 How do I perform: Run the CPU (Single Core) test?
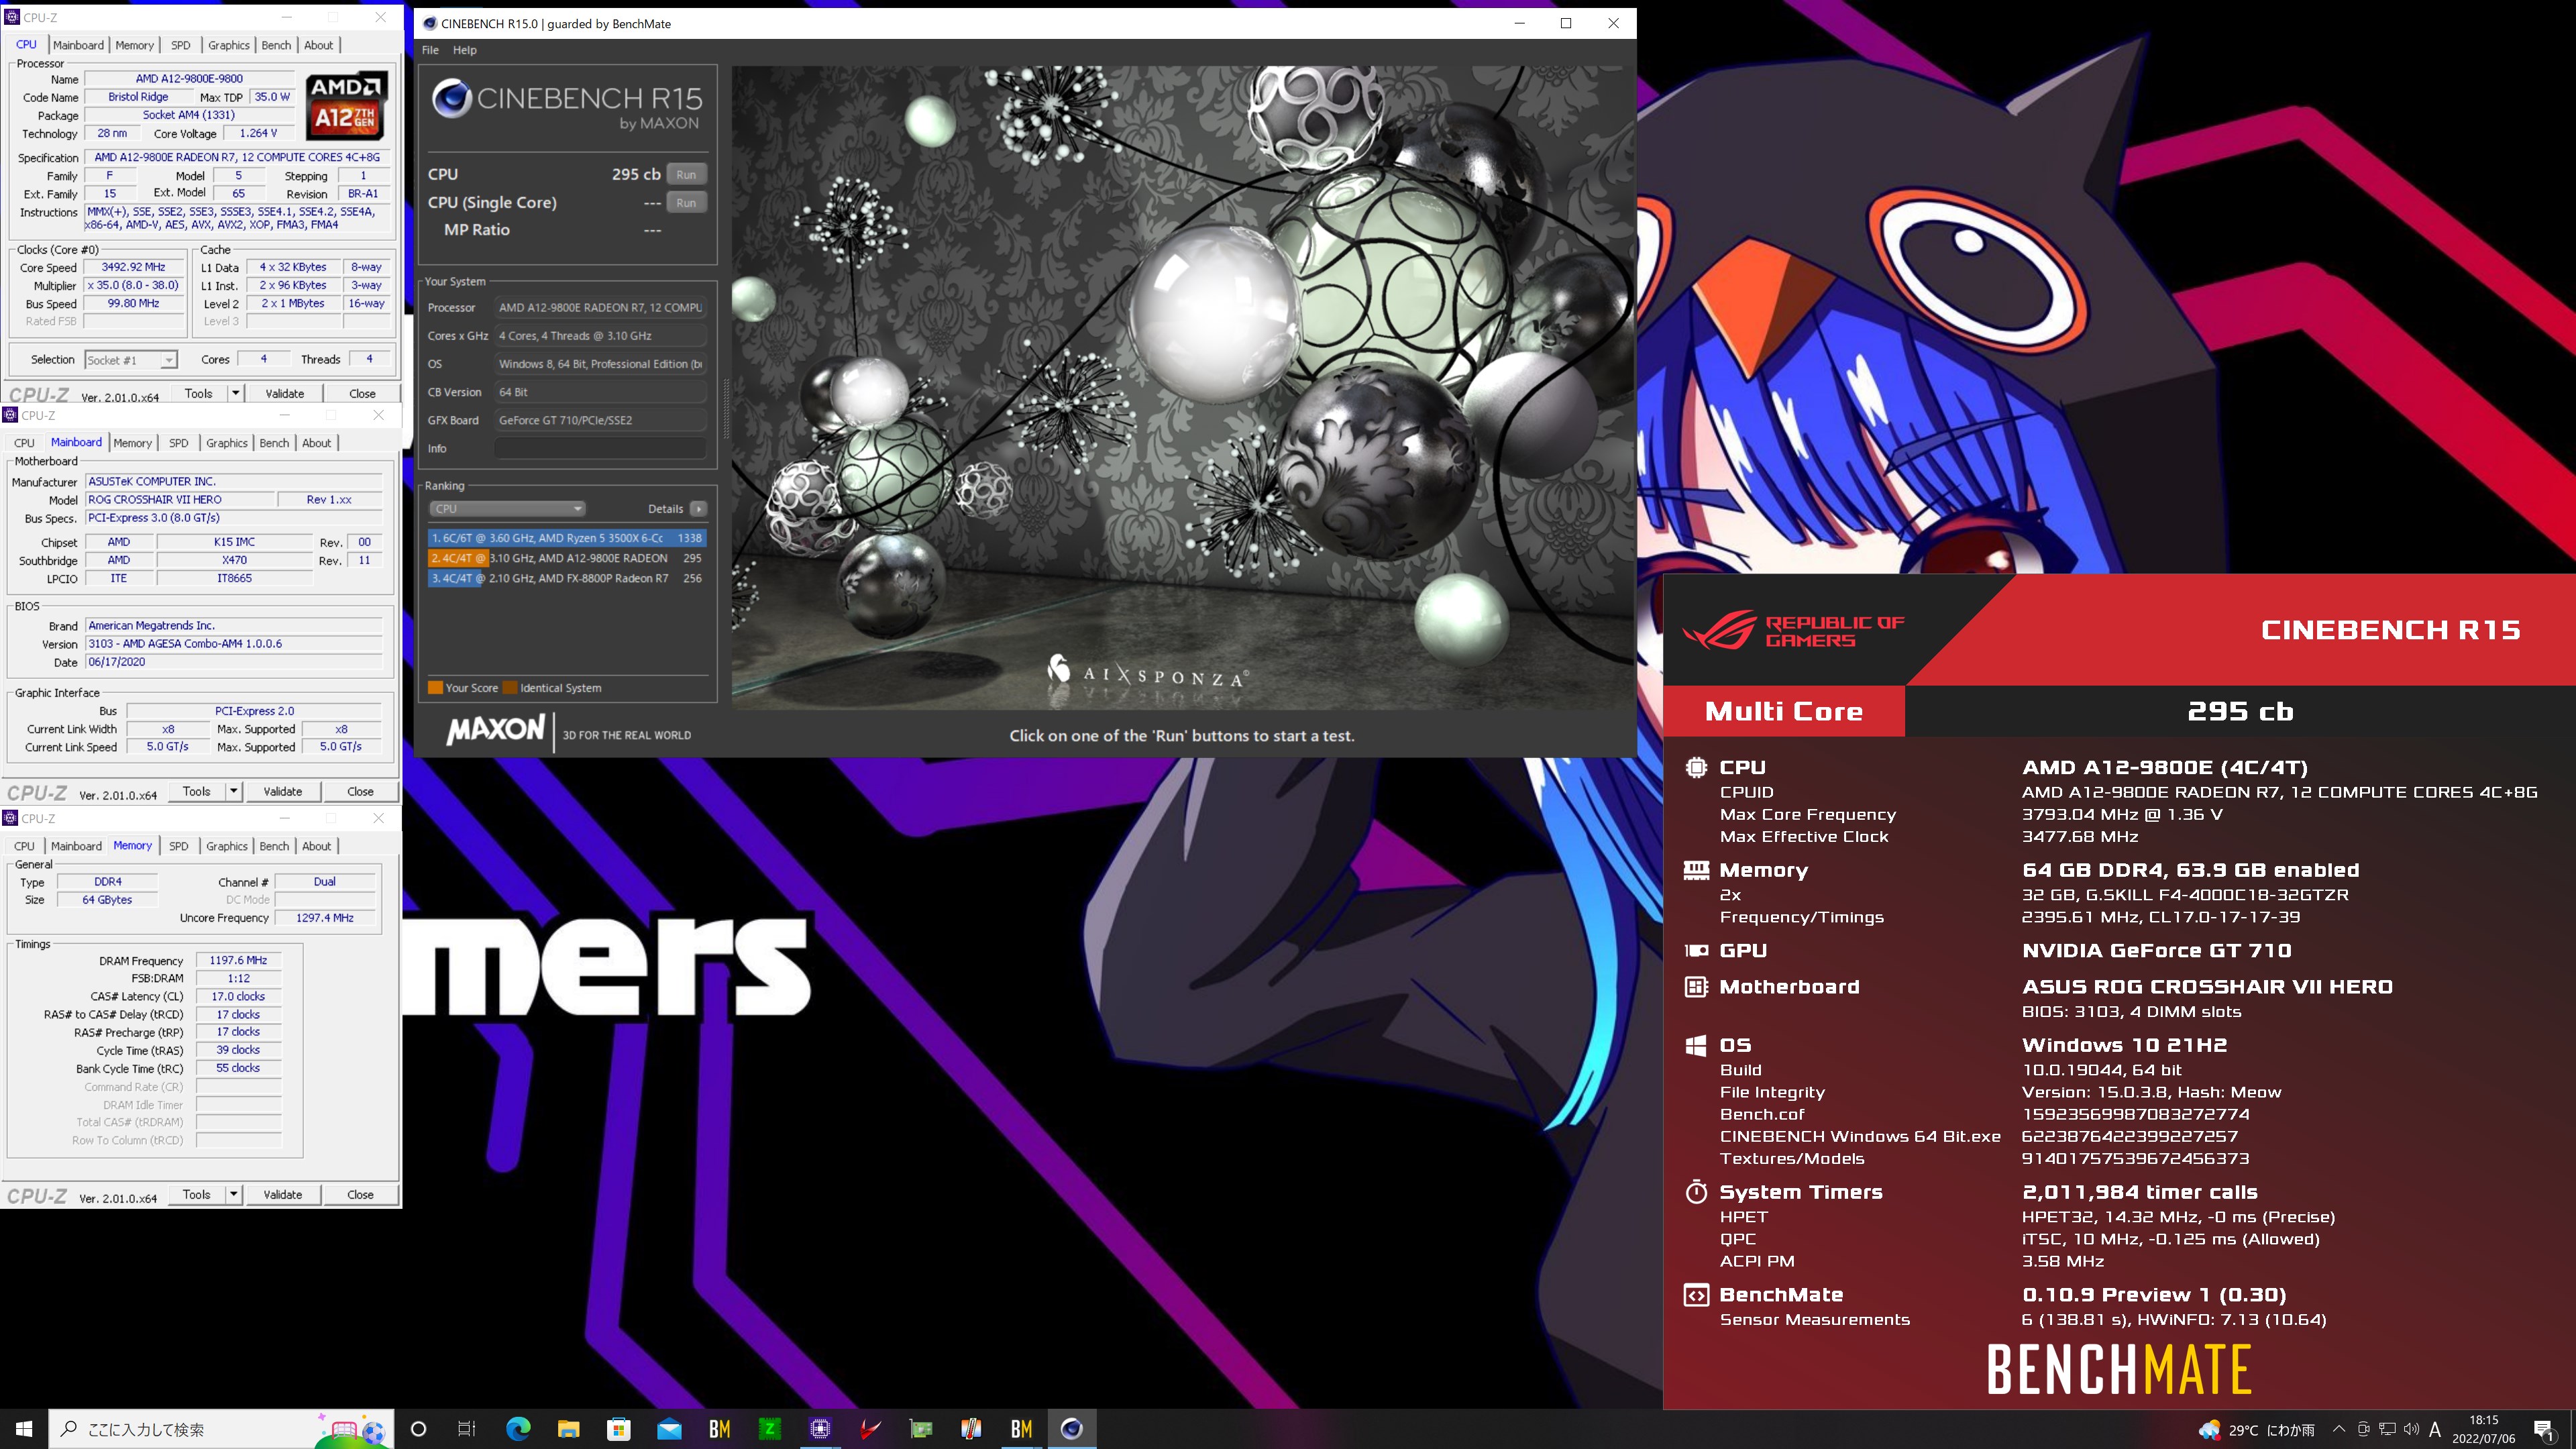click(x=686, y=202)
